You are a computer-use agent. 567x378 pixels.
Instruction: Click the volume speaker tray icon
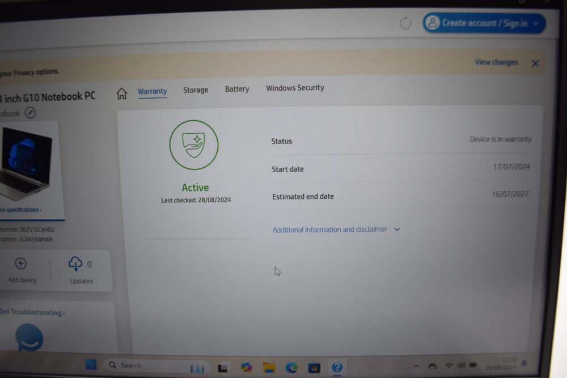pyautogui.click(x=461, y=366)
